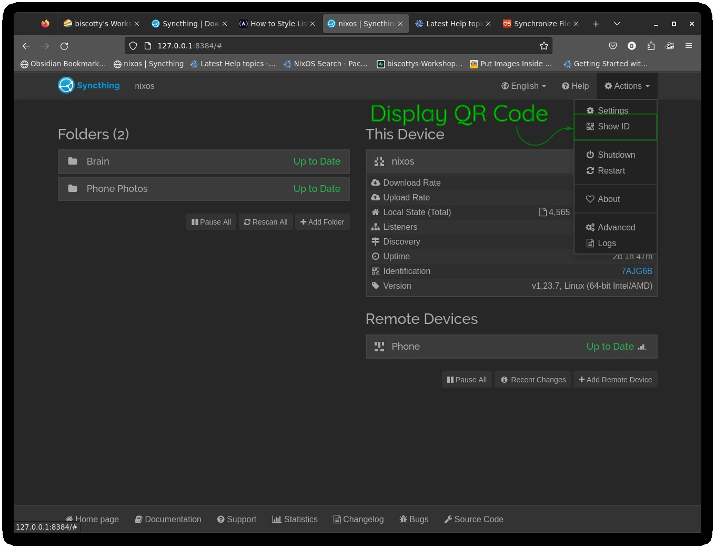The image size is (715, 548).
Task: Open Firefox hamburger application menu
Action: (689, 46)
